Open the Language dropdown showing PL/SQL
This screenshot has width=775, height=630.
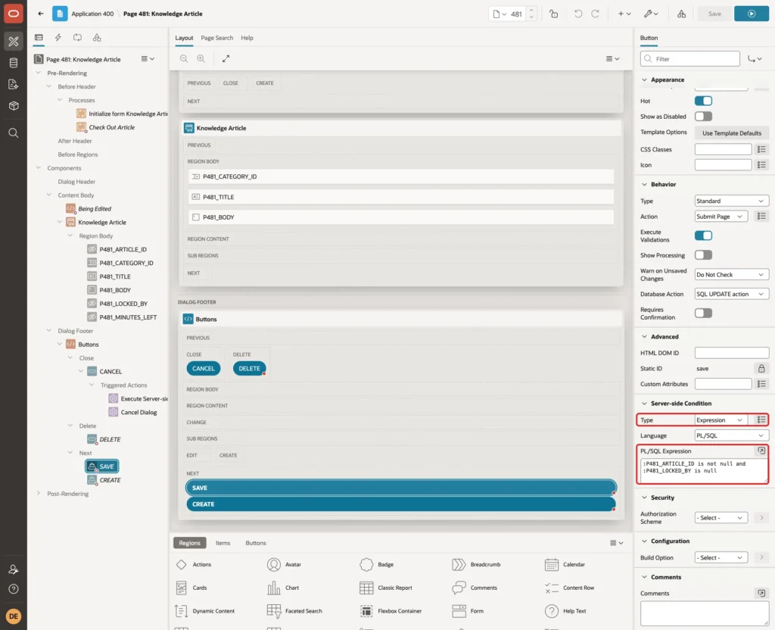[732, 435]
